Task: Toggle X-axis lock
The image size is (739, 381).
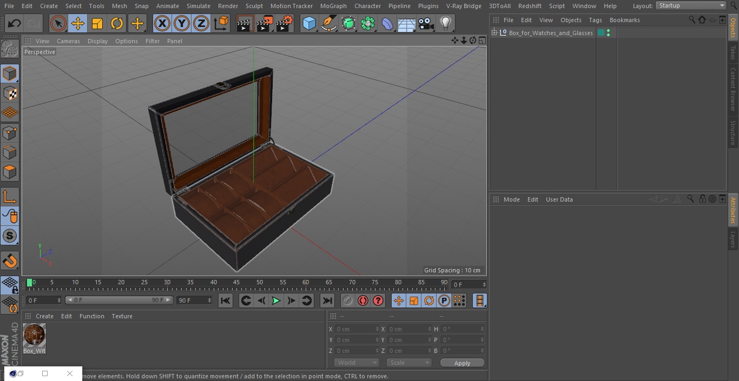Action: pos(162,24)
